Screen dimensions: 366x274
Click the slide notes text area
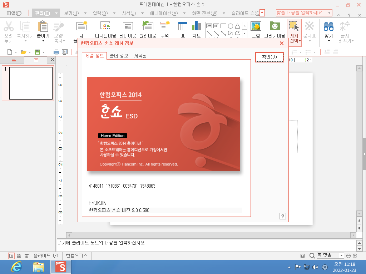point(207,245)
